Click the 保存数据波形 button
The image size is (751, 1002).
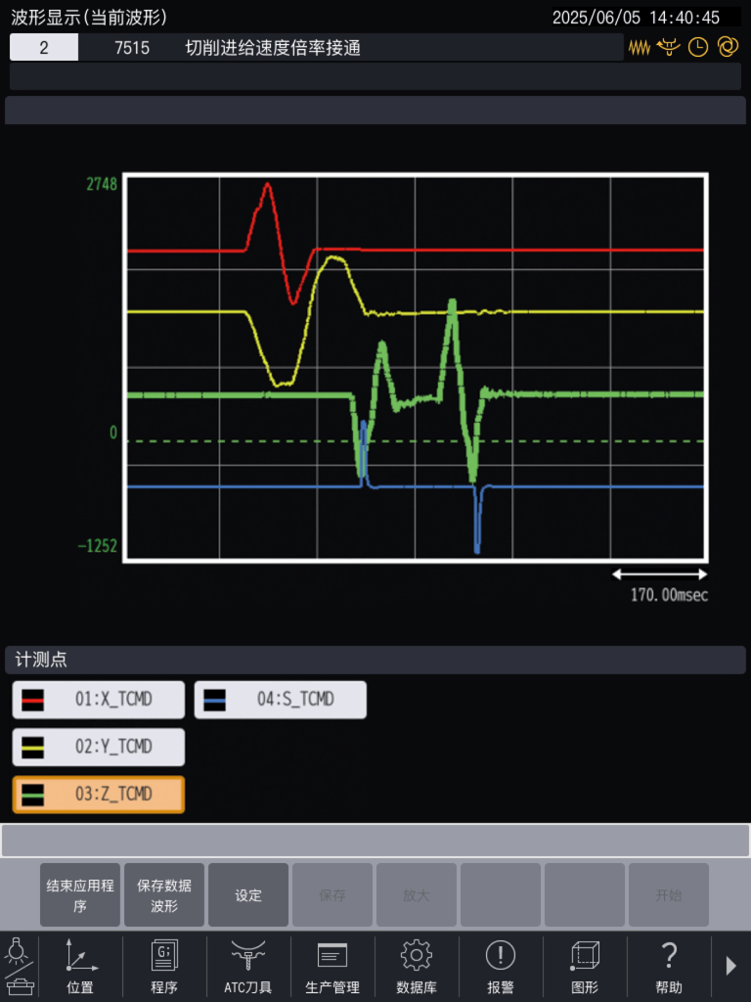[164, 894]
